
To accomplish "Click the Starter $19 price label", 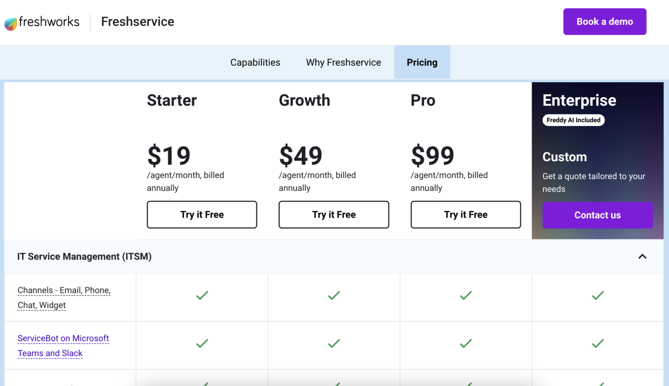I will coord(169,155).
